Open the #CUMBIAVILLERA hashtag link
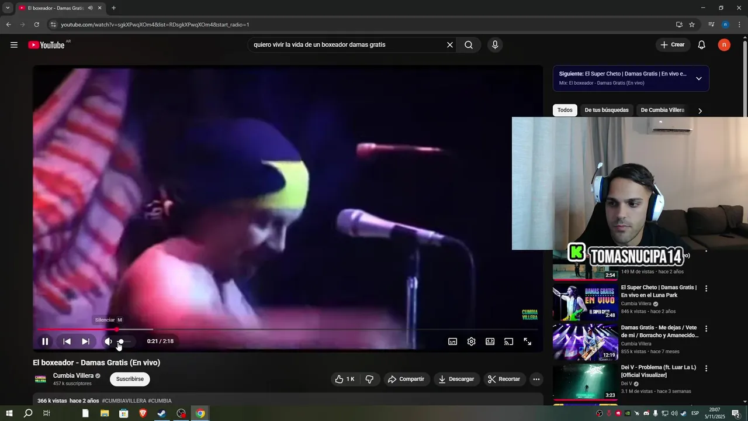748x421 pixels. coord(123,401)
